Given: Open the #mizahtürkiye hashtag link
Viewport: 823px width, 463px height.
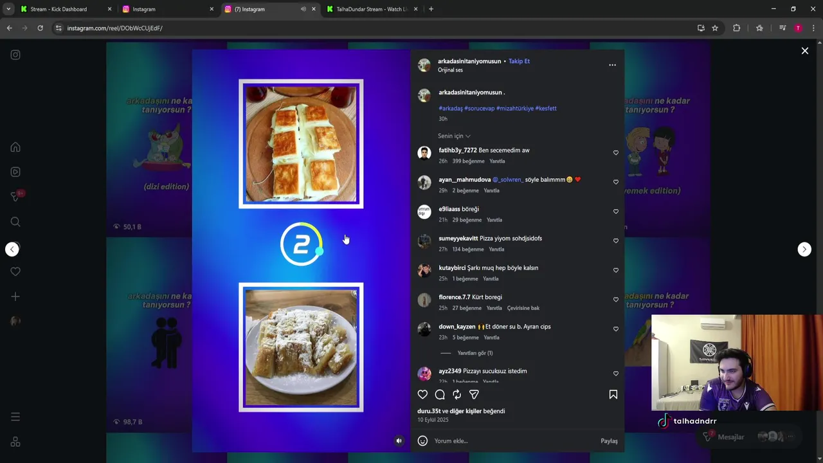Looking at the screenshot, I should pyautogui.click(x=515, y=109).
